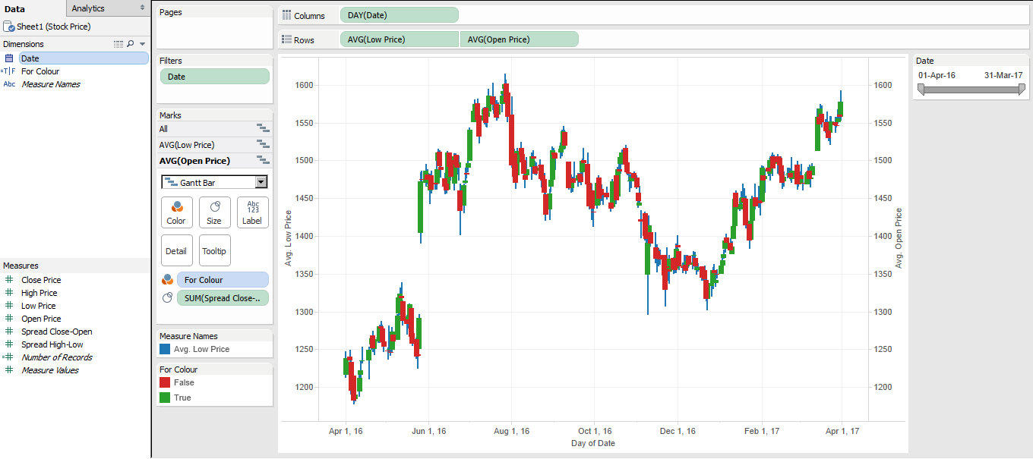The width and height of the screenshot is (1033, 459).
Task: Open the Label shelf options
Action: (252, 212)
